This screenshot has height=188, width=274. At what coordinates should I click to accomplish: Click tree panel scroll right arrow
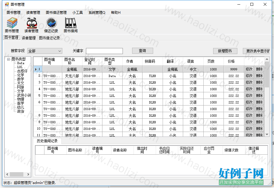click(28, 174)
